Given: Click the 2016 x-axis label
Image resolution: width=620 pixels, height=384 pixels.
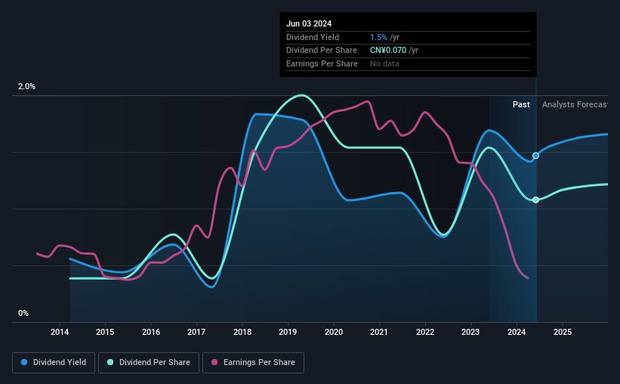Looking at the screenshot, I should pos(151,332).
